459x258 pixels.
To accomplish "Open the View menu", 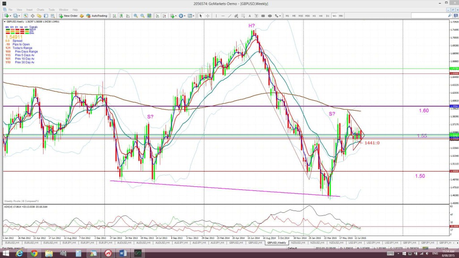I will coord(19,10).
